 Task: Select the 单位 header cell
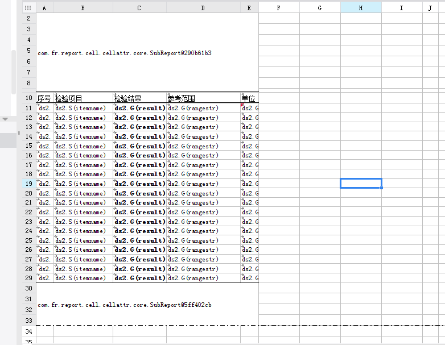coord(249,98)
